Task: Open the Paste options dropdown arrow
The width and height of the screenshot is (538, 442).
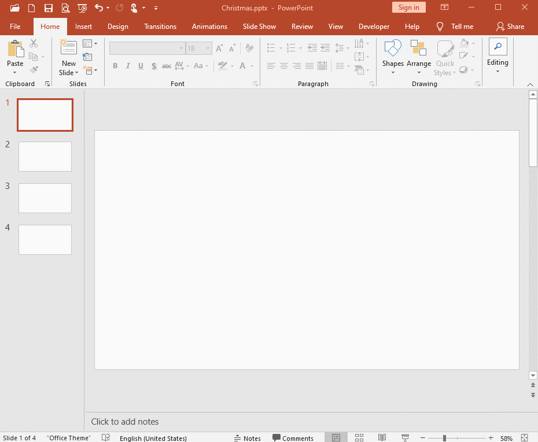Action: [x=15, y=72]
